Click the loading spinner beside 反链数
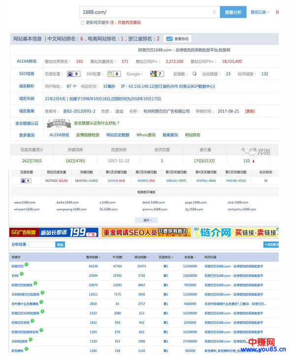The width and height of the screenshot is (290, 355). tap(194, 74)
